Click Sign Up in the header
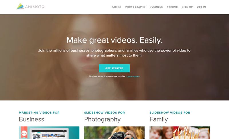Image resolution: width=229 pixels, height=139 pixels. 187,7
